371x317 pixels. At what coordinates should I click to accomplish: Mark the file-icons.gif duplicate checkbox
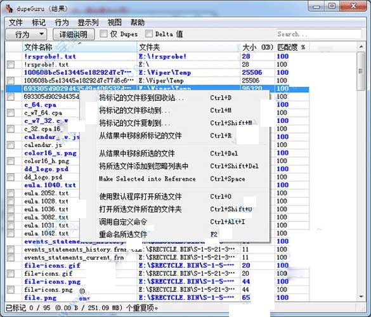pyautogui.click(x=11, y=274)
